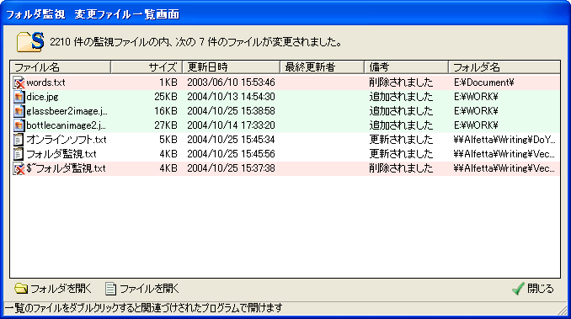This screenshot has width=571, height=319.
Task: Sort by 備考 column header
Action: tap(406, 67)
